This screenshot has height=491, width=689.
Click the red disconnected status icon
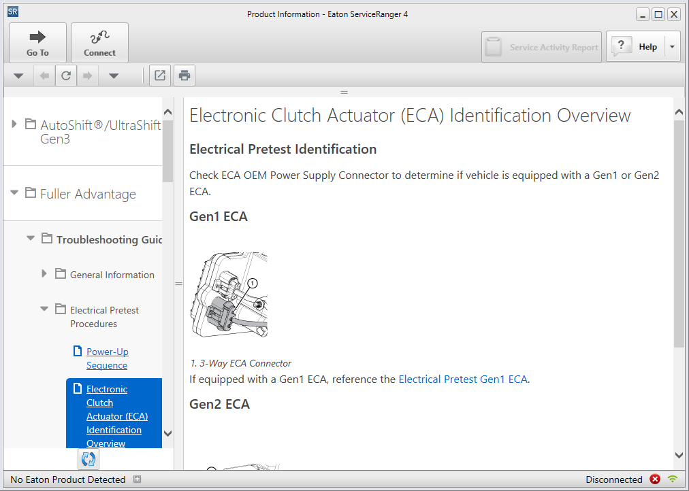(x=655, y=479)
